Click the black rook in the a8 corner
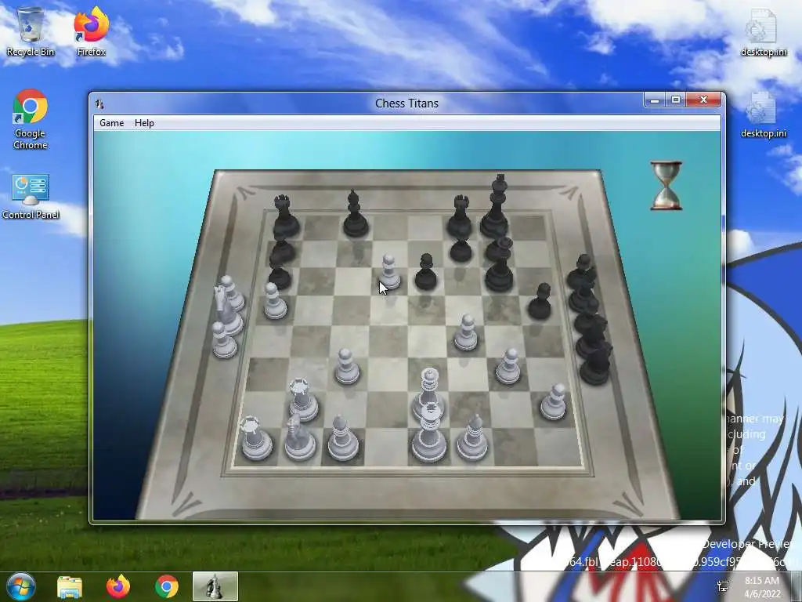This screenshot has width=802, height=602. click(284, 216)
